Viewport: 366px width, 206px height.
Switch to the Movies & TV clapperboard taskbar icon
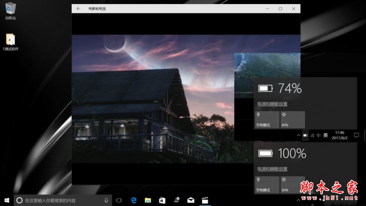coord(205,200)
